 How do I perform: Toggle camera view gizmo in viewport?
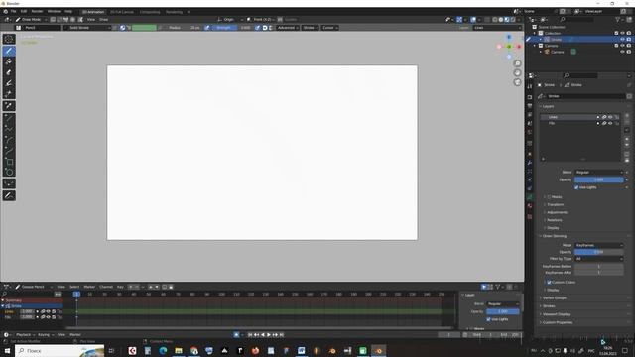(x=517, y=82)
